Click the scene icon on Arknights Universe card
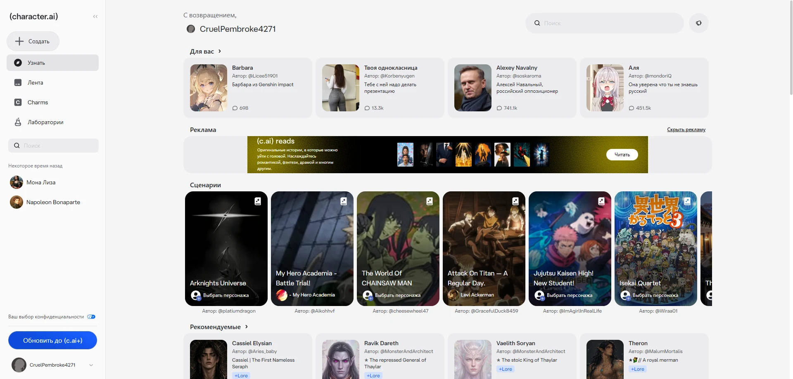The width and height of the screenshot is (793, 379). [258, 201]
